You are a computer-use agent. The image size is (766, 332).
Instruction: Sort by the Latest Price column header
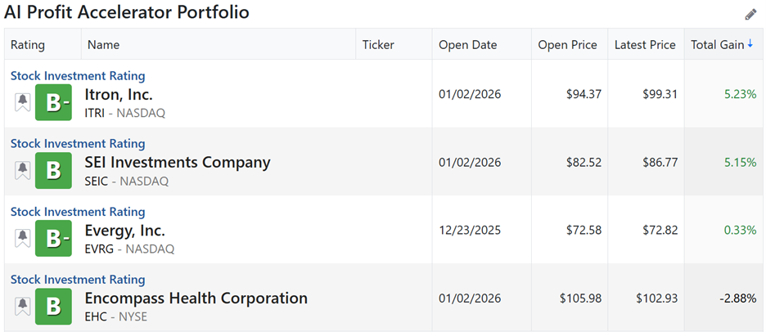point(646,45)
